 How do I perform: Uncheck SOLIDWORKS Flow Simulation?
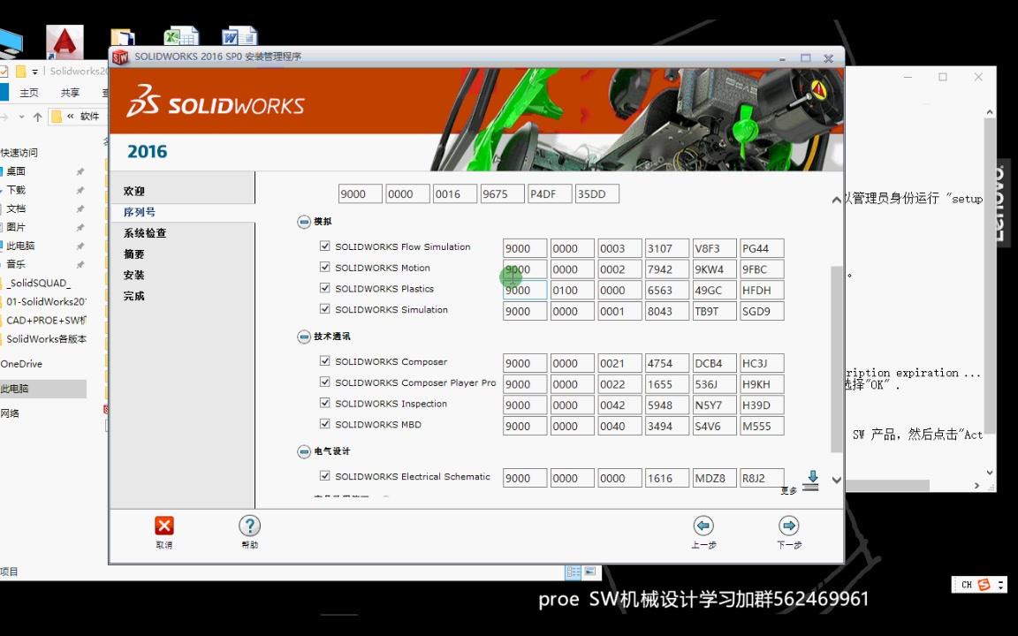(326, 246)
